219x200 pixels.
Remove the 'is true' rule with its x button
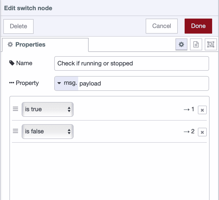202,110
